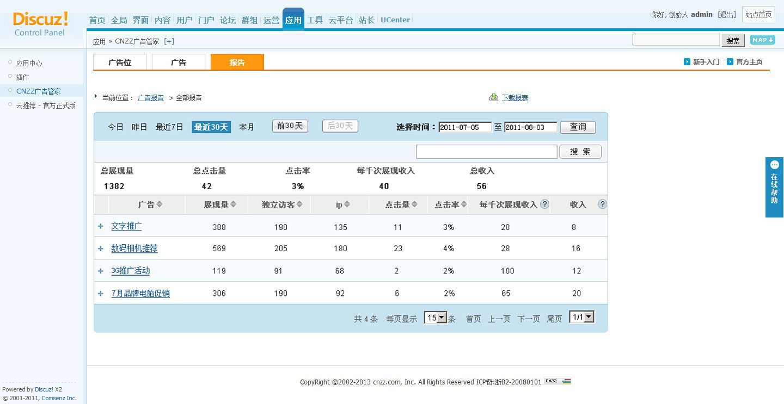
Task: Sort by 独立访客 column arrows
Action: [299, 204]
